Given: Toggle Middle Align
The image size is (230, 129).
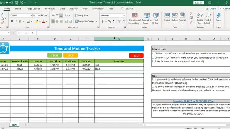Looking at the screenshot, I should click(x=57, y=15).
